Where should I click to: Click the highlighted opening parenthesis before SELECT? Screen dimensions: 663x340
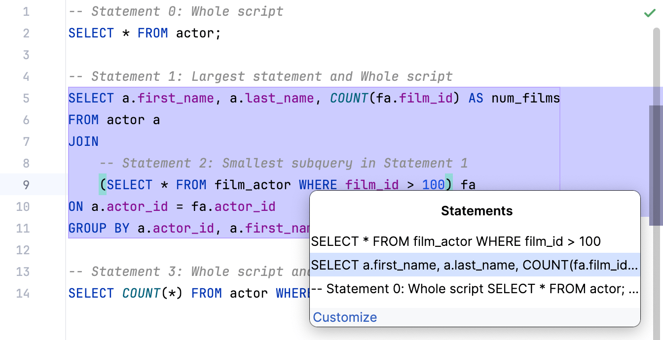tap(103, 185)
